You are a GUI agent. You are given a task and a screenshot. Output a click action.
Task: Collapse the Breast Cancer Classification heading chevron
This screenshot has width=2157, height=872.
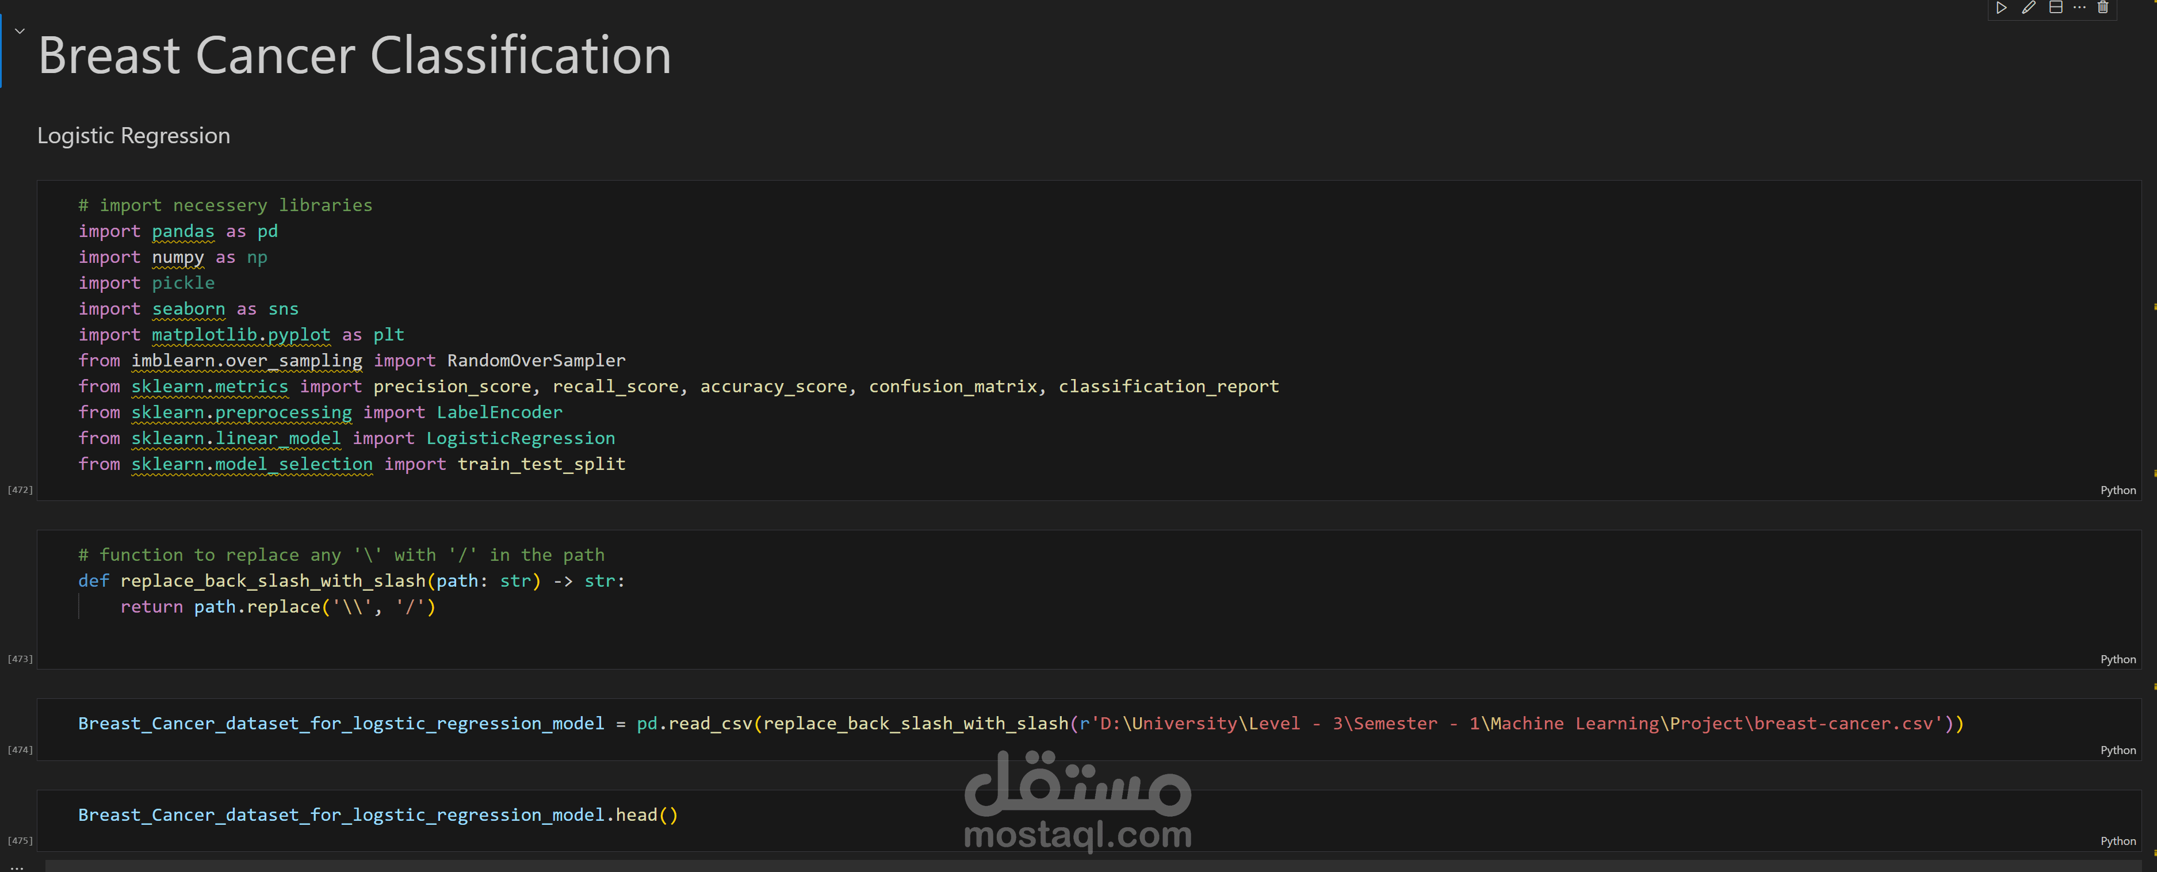[x=19, y=31]
